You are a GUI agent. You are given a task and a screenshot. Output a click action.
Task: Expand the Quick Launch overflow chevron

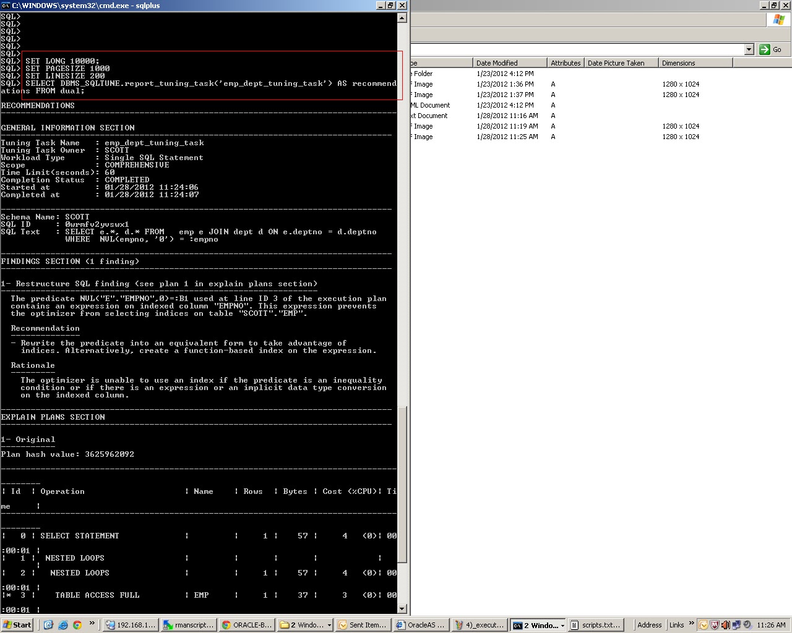(92, 625)
